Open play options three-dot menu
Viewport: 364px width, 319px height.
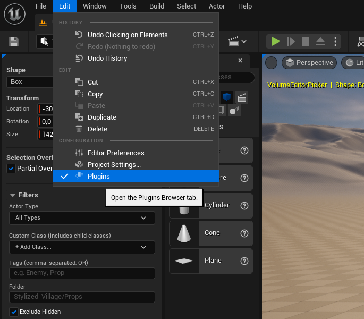tap(335, 41)
